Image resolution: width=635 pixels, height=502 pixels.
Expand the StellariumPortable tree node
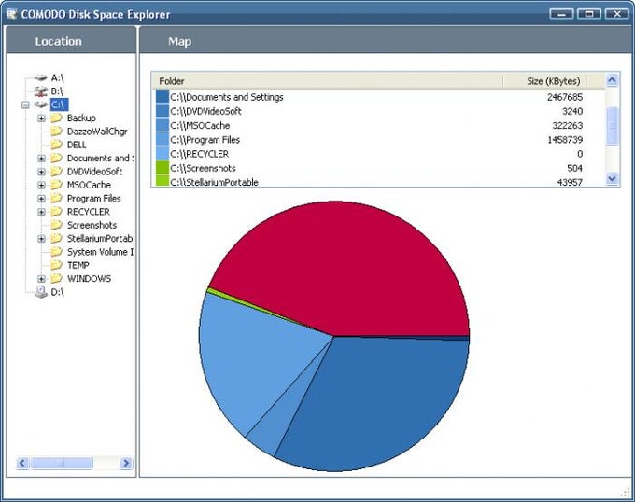coord(41,238)
